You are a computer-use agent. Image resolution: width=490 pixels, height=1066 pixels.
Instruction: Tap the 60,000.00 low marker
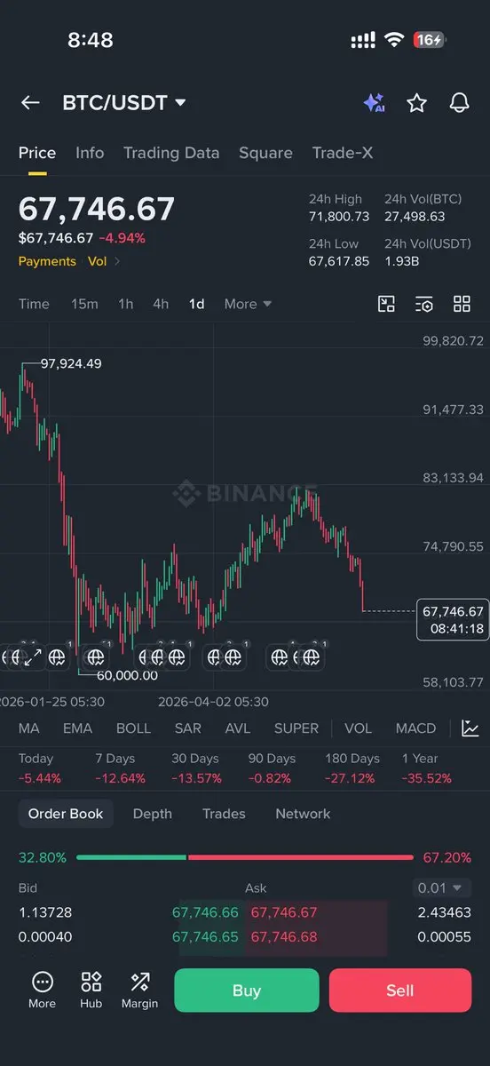pos(127,675)
